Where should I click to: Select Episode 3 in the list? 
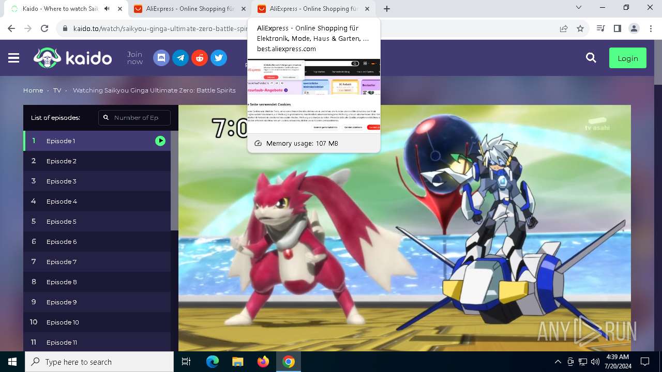(x=97, y=181)
